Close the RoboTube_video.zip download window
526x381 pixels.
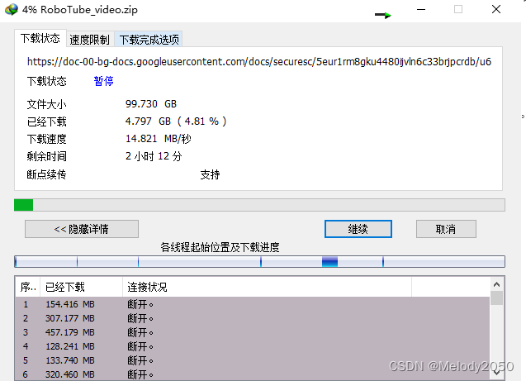click(x=496, y=9)
